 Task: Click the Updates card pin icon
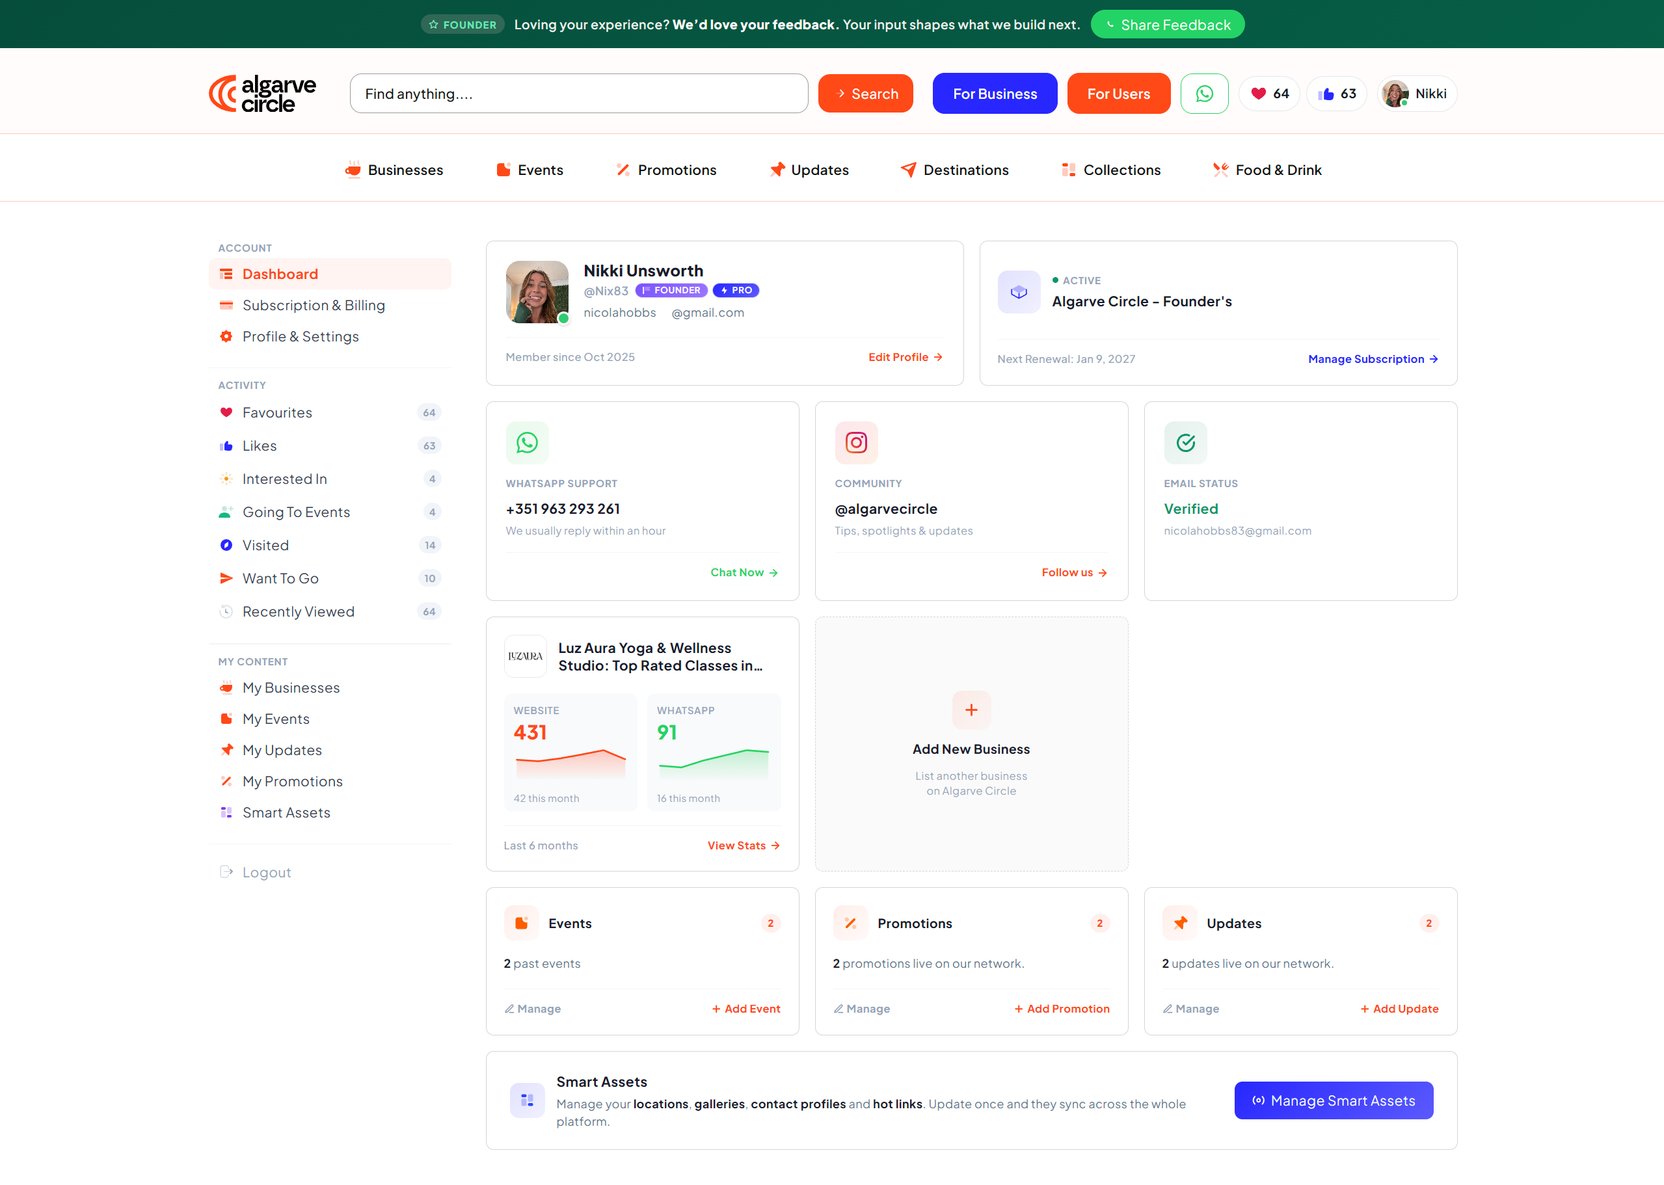[x=1179, y=923]
